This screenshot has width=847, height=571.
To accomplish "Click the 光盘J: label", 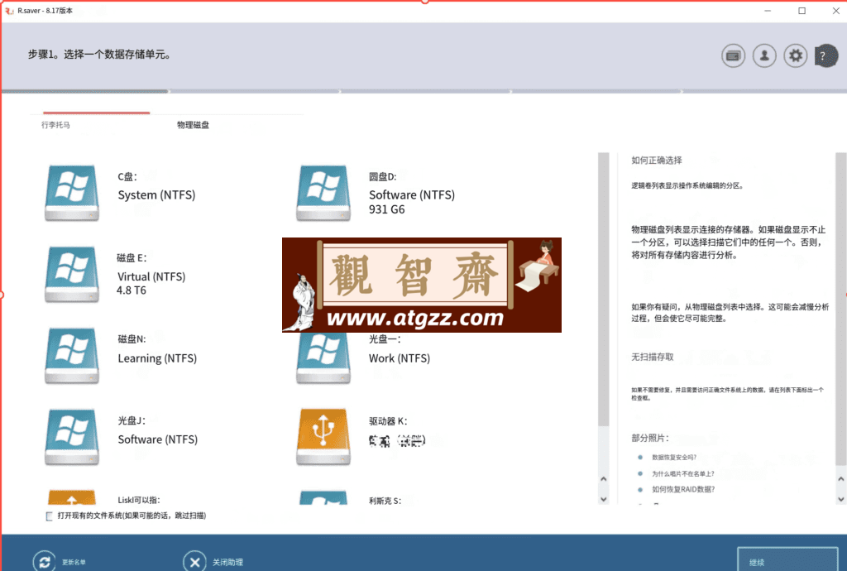I will coord(132,421).
